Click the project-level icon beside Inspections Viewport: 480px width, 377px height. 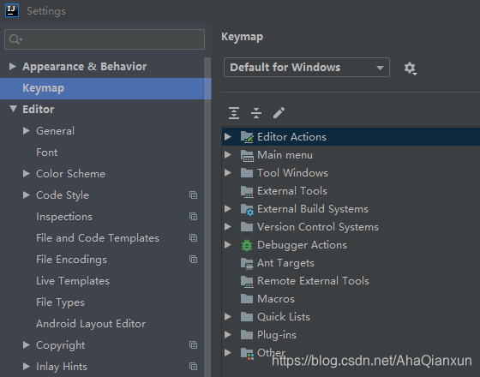pos(193,216)
